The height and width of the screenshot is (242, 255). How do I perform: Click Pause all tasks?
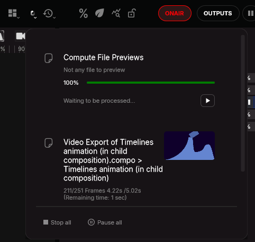105,222
